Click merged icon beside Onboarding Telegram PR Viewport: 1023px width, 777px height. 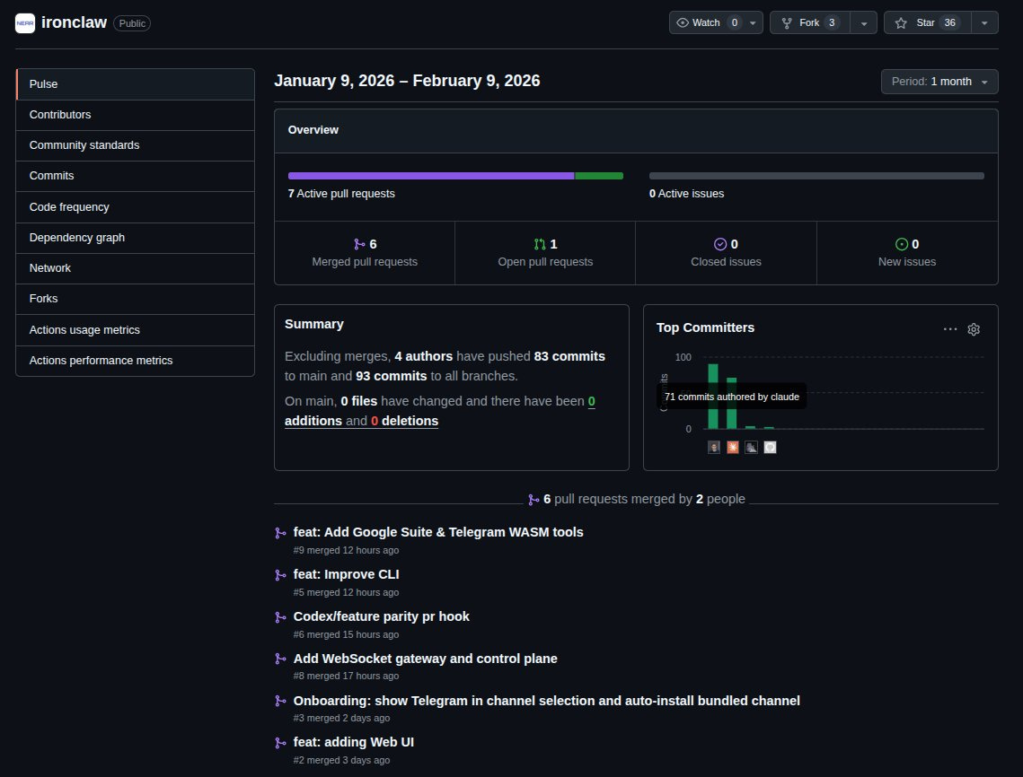280,702
